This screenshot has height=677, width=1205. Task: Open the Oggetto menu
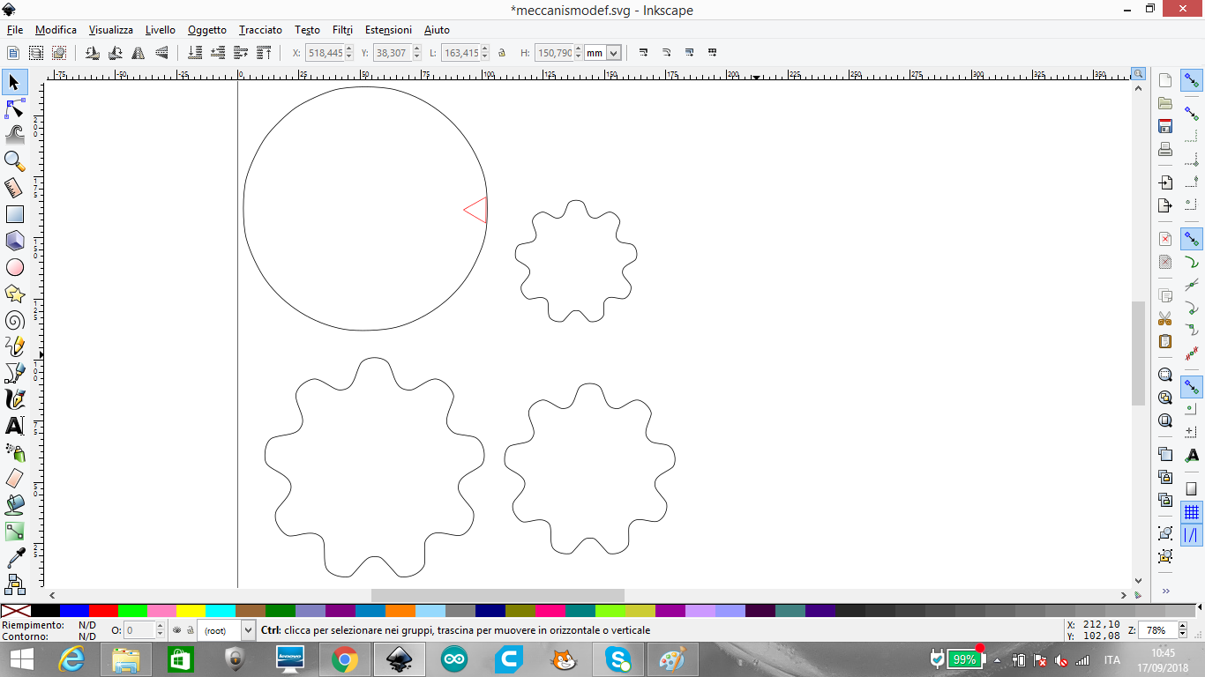click(x=207, y=30)
